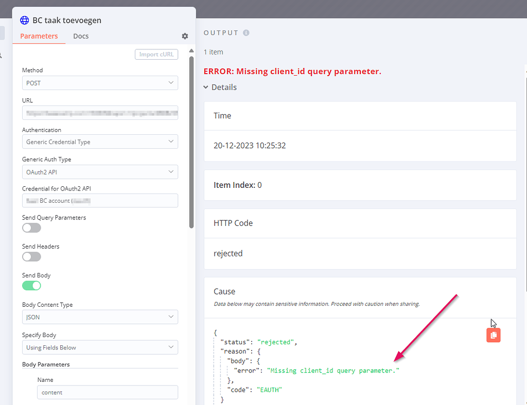
Task: Click the globe icon on the BC taak node
Action: (24, 20)
